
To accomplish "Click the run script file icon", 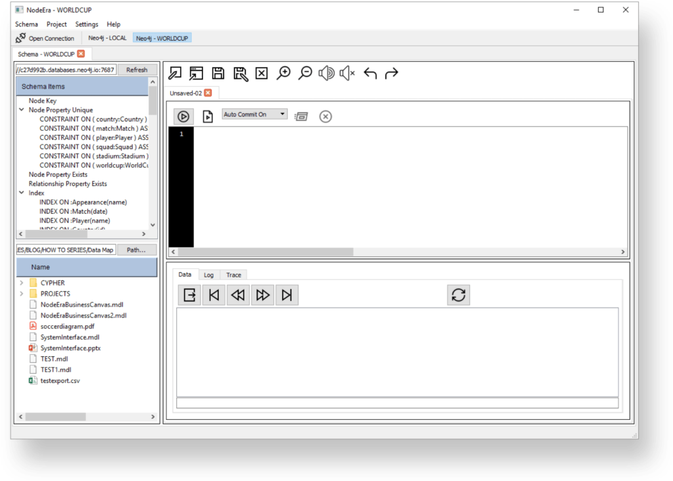I will click(x=208, y=116).
